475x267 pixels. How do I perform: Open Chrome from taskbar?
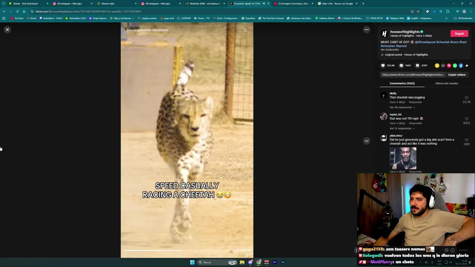[x=259, y=263]
